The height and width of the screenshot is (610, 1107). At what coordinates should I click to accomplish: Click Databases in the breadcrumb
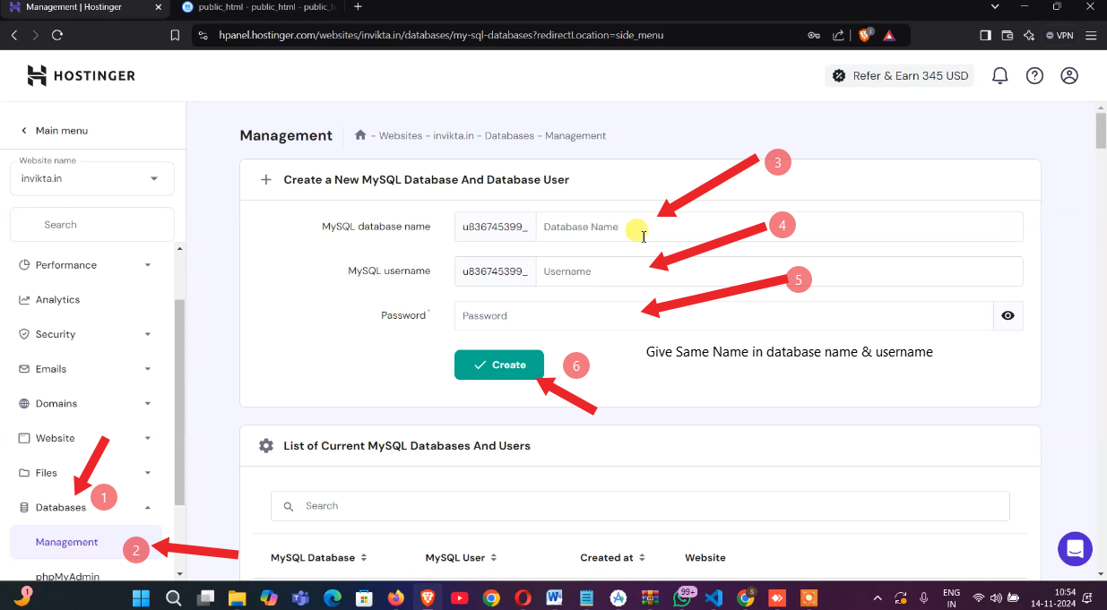(x=509, y=135)
